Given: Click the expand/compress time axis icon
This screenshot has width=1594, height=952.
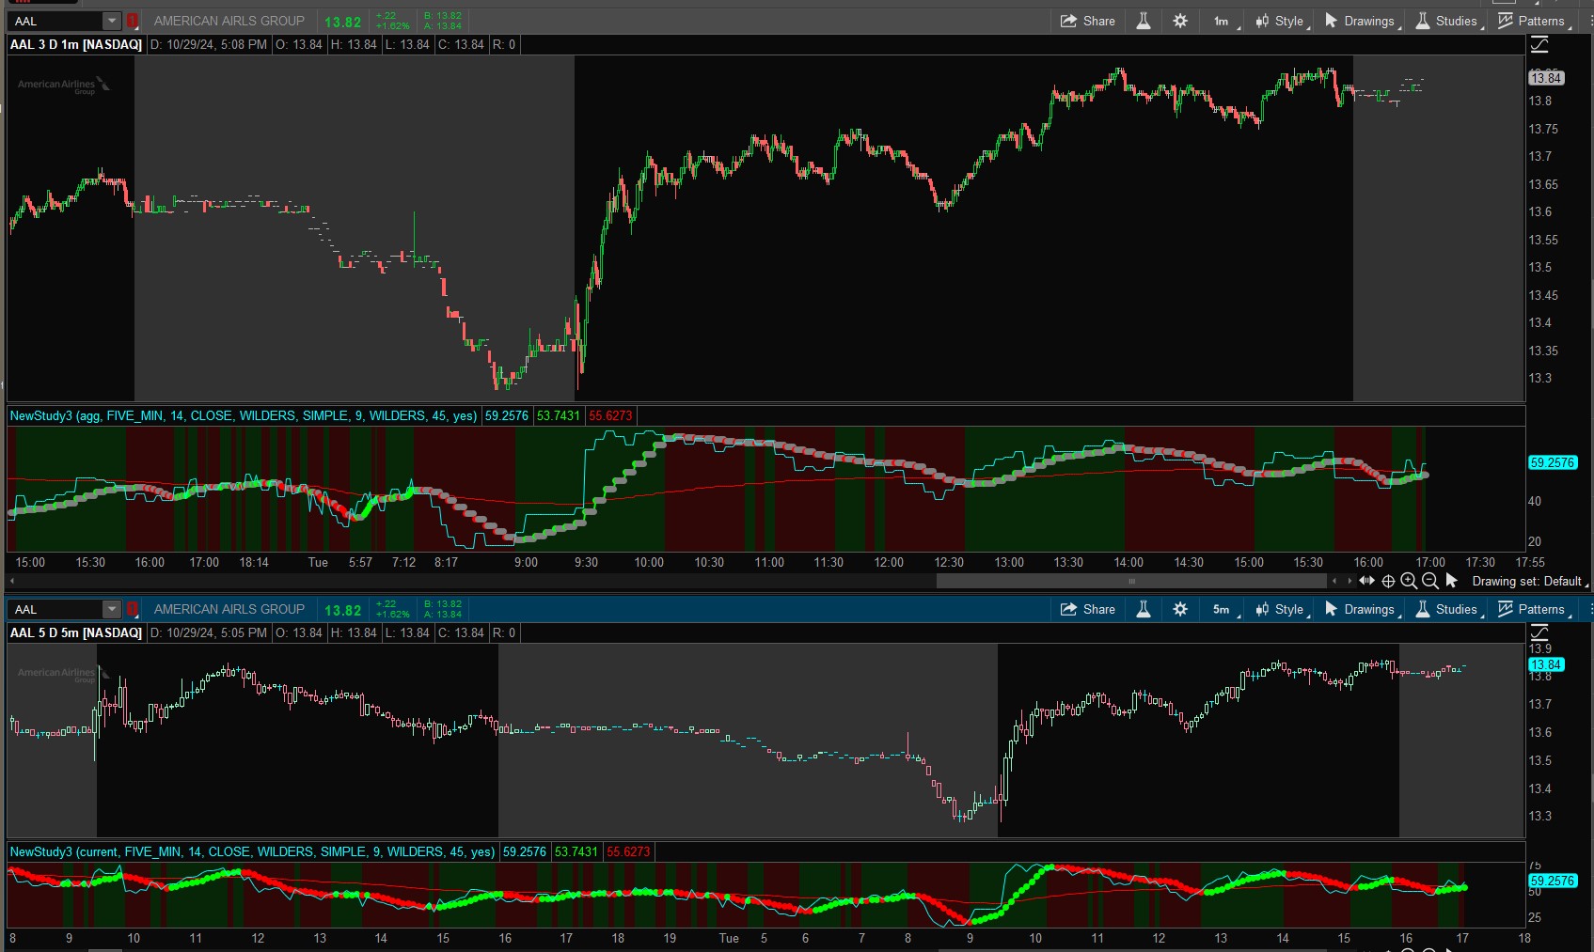Looking at the screenshot, I should click(1367, 581).
